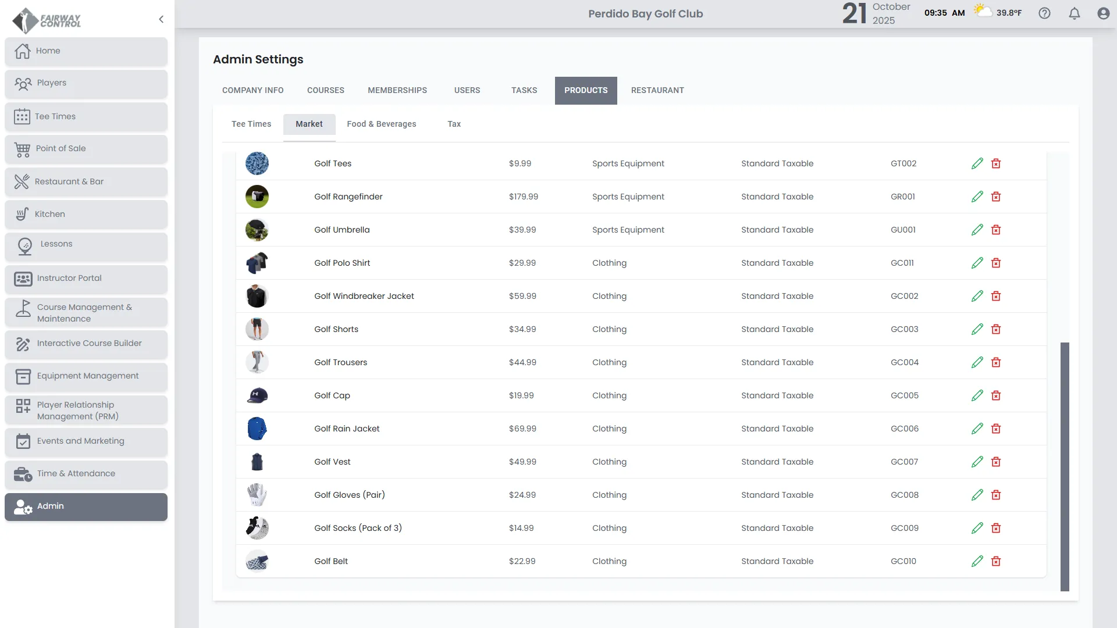Click trash icon for Golf Belt

(996, 561)
